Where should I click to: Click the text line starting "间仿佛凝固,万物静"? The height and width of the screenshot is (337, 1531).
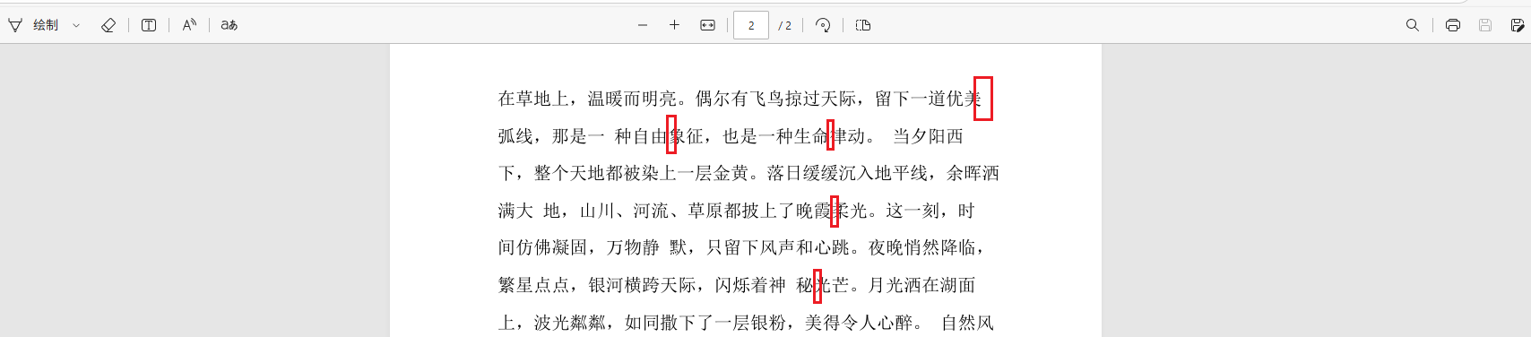[742, 247]
